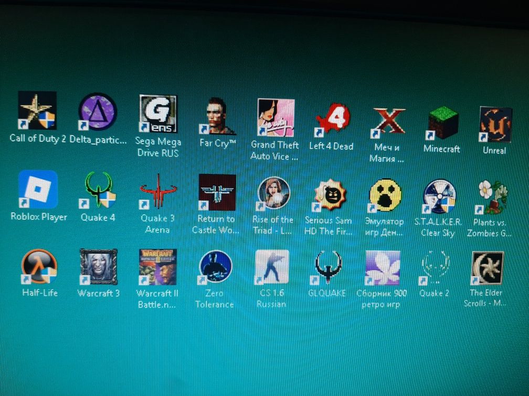Click the Grand Theft Auto Vice icon
Image resolution: width=529 pixels, height=396 pixels.
pyautogui.click(x=276, y=117)
